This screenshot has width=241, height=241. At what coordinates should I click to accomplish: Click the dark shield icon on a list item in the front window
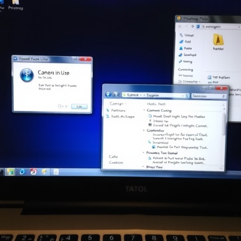tap(150, 125)
